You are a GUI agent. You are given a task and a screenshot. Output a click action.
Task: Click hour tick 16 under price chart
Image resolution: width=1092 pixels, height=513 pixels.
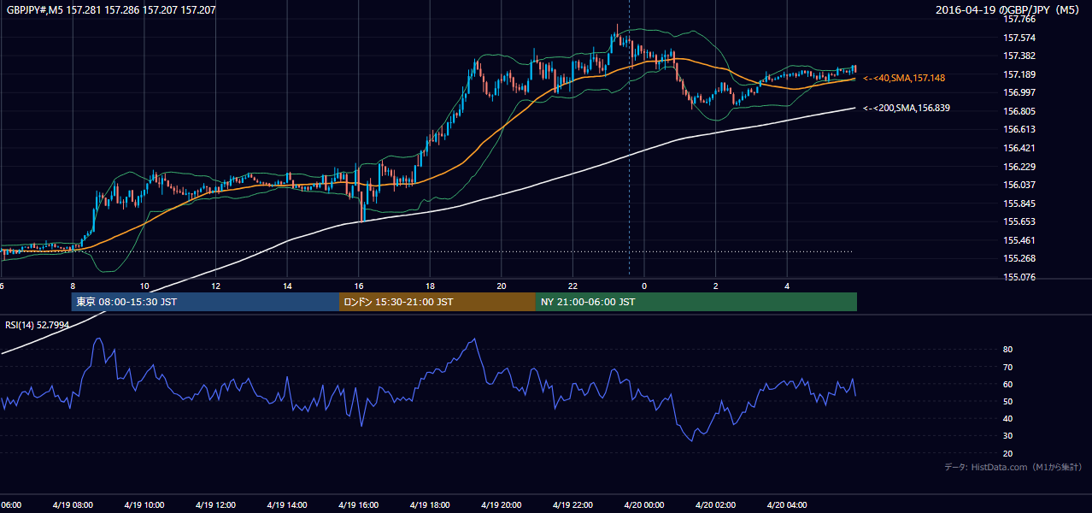click(359, 286)
